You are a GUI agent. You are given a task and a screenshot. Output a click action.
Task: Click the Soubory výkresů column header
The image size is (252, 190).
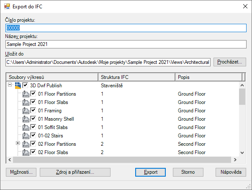(52, 77)
